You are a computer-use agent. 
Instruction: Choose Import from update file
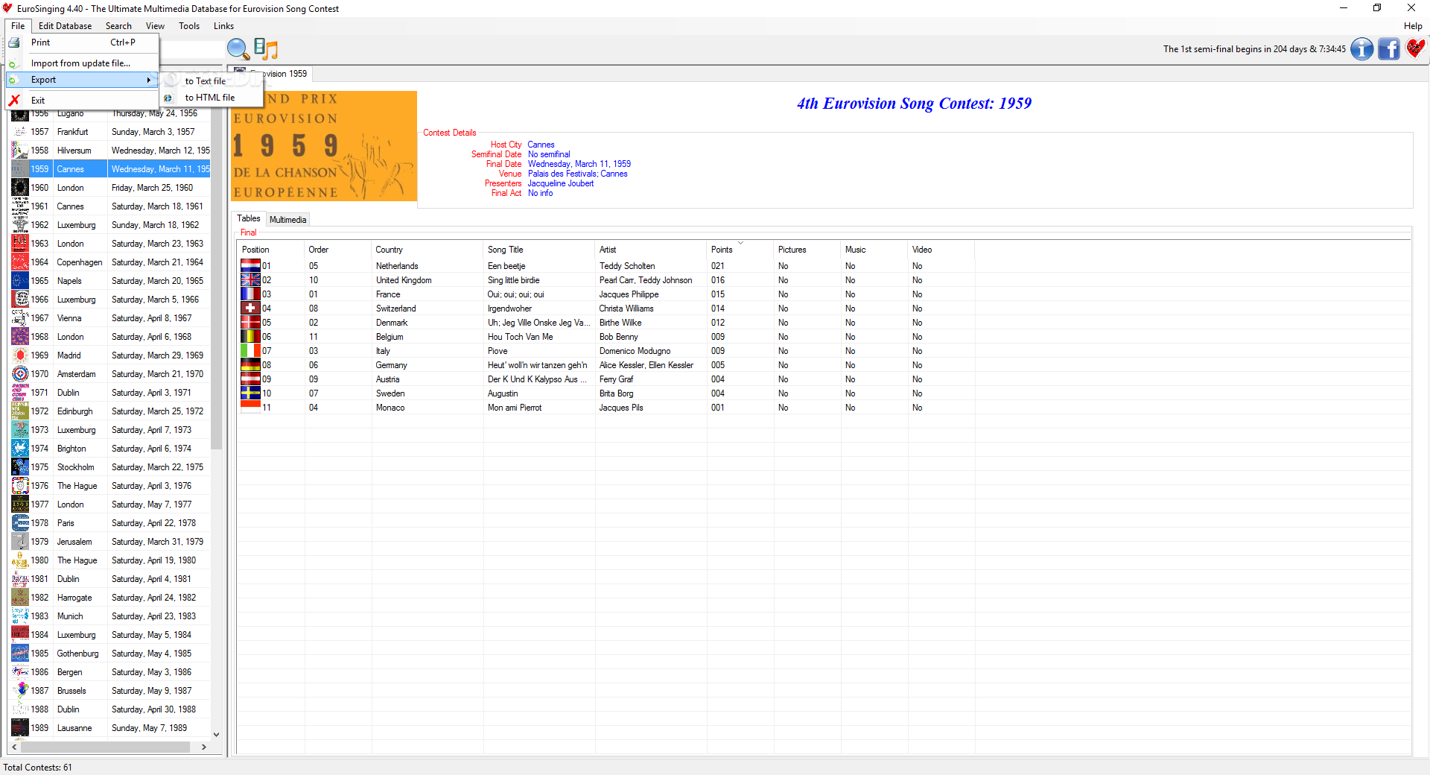(83, 63)
